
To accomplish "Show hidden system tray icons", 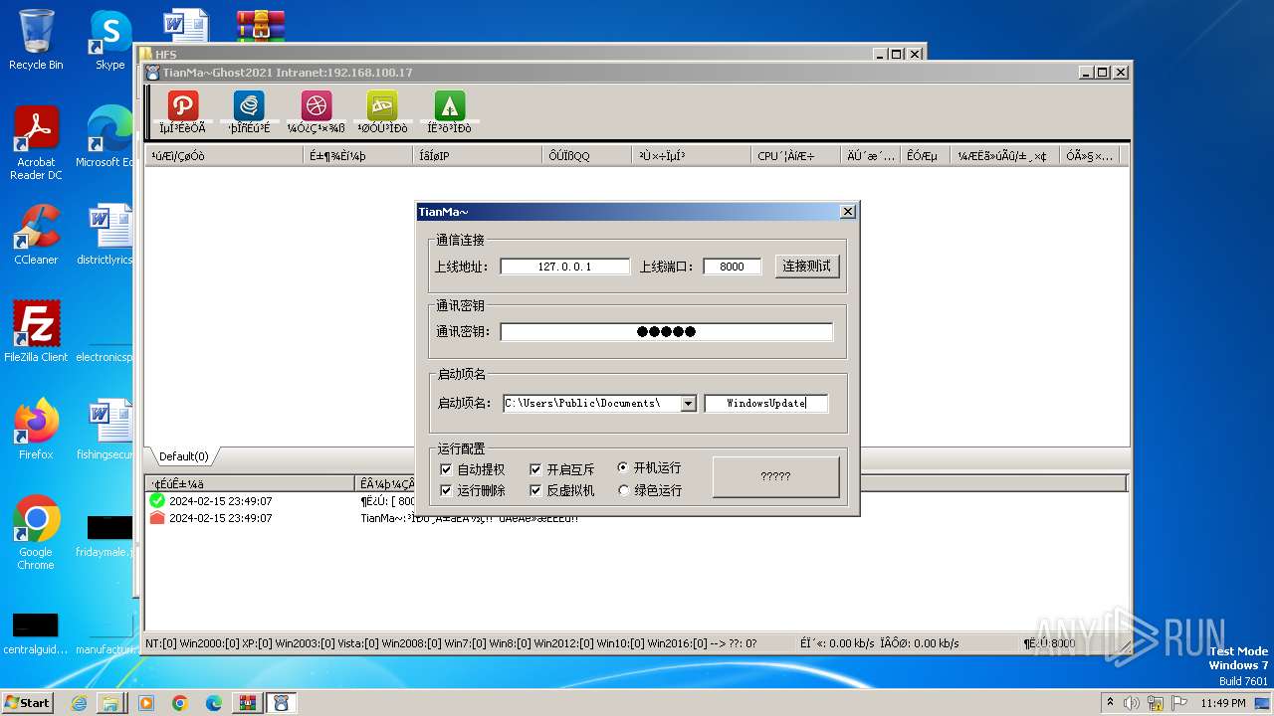I will click(1110, 703).
